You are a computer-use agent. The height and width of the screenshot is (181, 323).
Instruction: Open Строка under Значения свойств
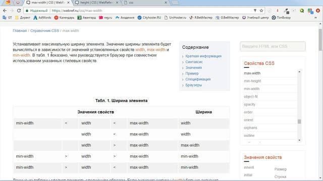point(280,176)
